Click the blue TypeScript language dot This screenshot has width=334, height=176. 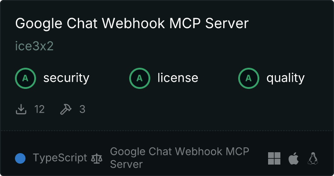coord(20,158)
